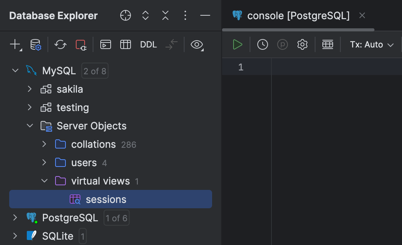Open the query history

263,44
